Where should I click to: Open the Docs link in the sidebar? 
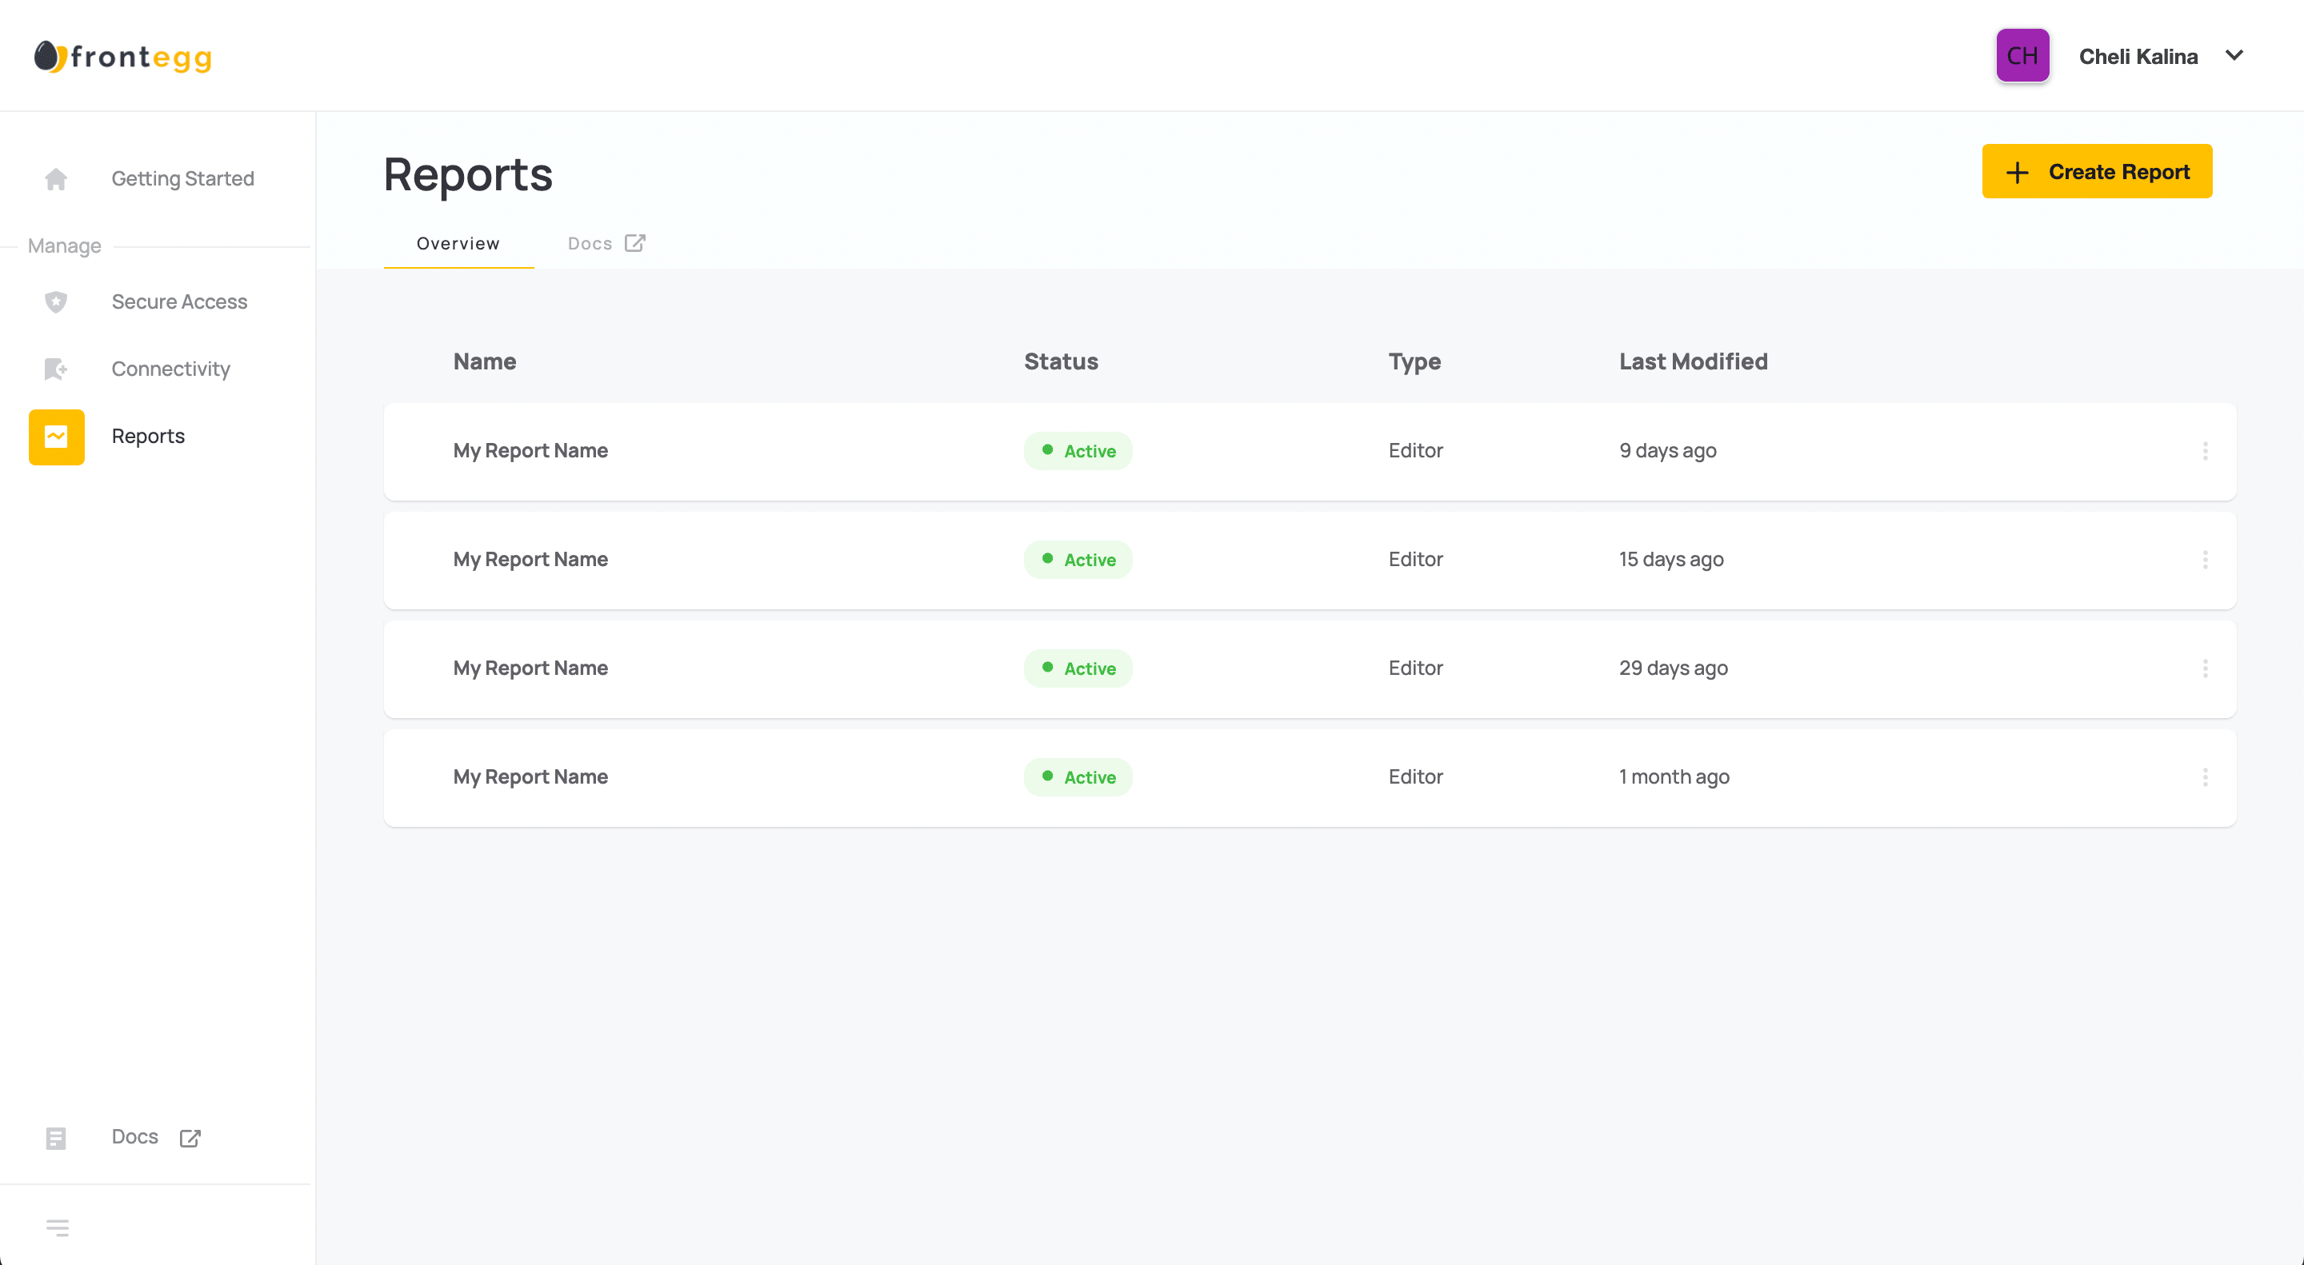pyautogui.click(x=135, y=1137)
